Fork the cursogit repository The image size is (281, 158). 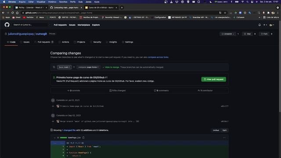[x=264, y=34]
